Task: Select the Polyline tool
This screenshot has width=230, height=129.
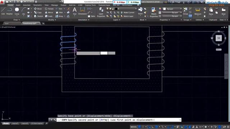Action: [x=9, y=11]
